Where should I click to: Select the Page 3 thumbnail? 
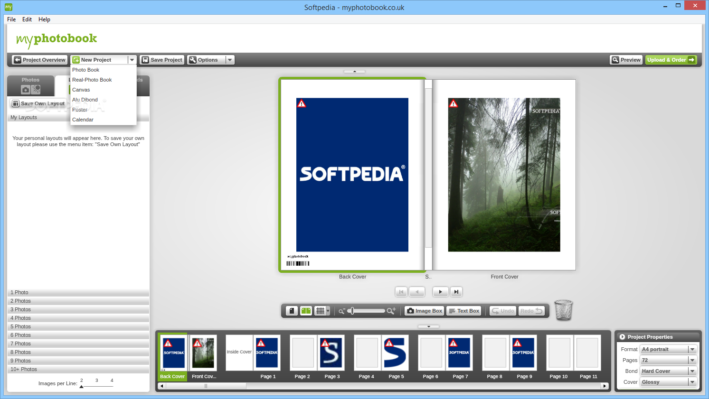click(x=331, y=353)
